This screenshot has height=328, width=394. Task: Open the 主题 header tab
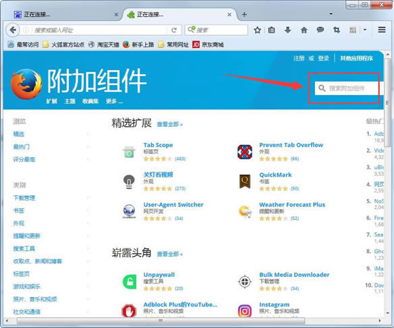[70, 101]
